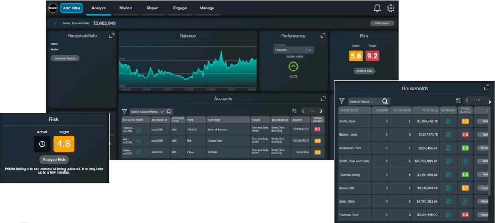Click the BLACK circular logo
The image size is (495, 223).
(x=53, y=8)
